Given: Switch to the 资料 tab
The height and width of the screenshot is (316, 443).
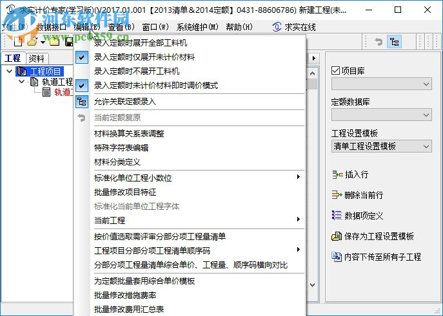Looking at the screenshot, I should (x=37, y=59).
